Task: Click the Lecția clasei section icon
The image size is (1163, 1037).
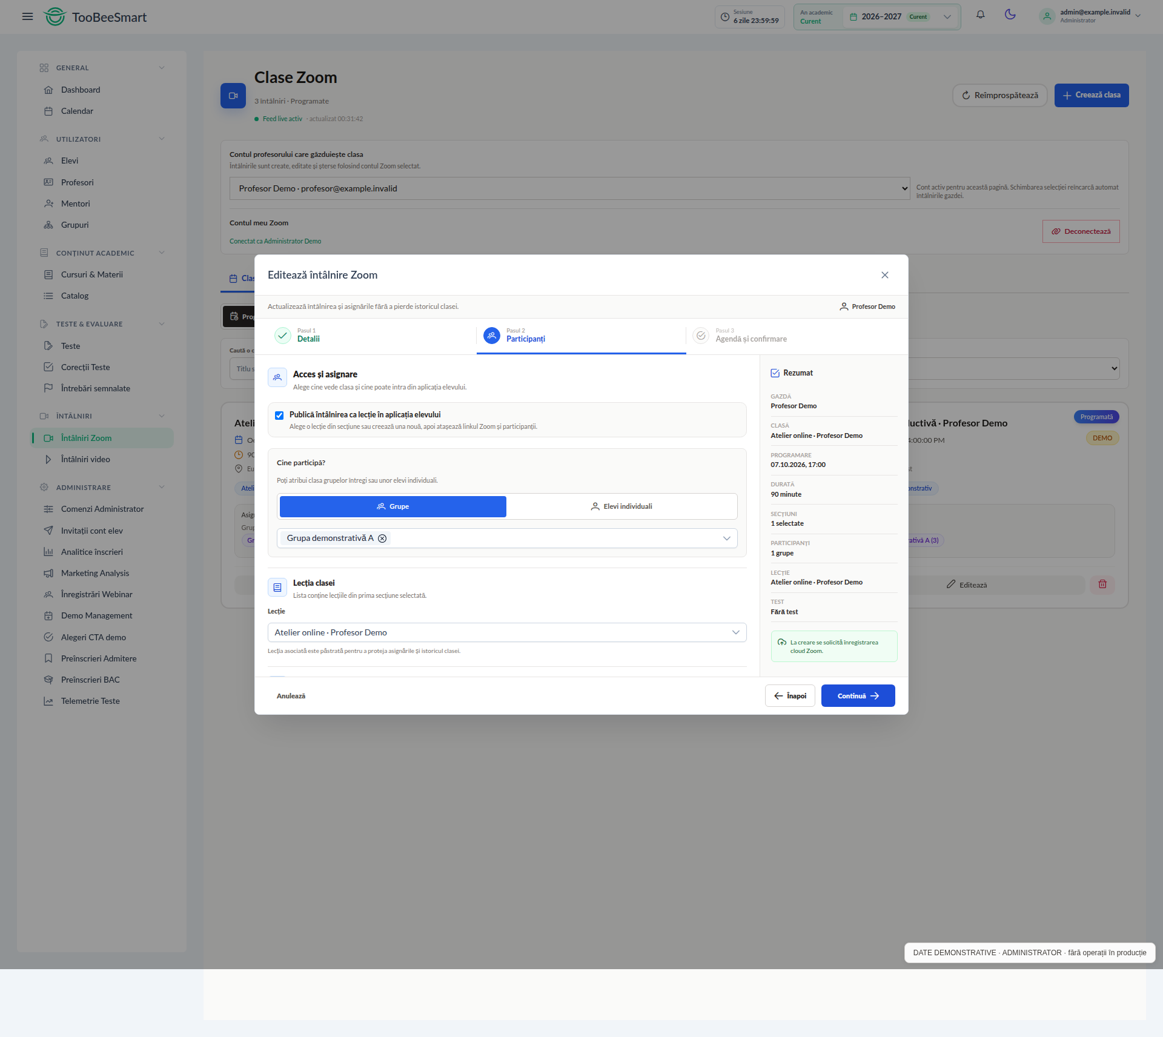Action: point(277,588)
